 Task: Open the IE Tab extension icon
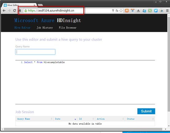161,11
